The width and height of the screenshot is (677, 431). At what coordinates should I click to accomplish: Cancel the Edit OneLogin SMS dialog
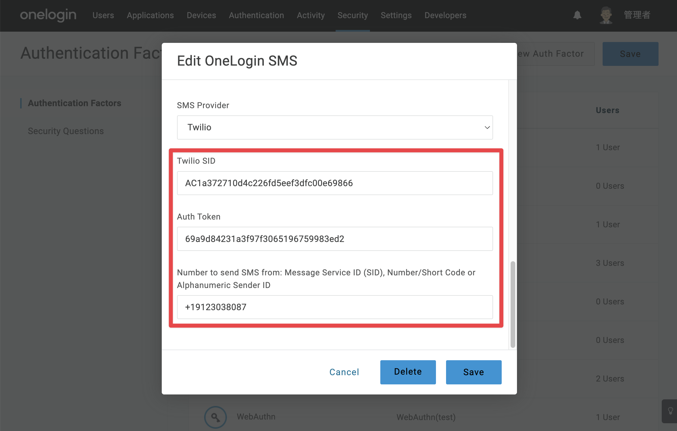[x=344, y=372]
